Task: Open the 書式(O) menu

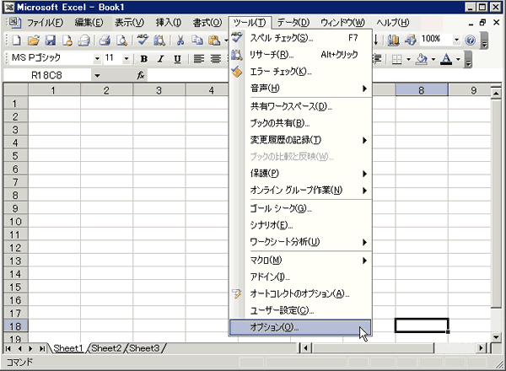Action: [x=207, y=23]
